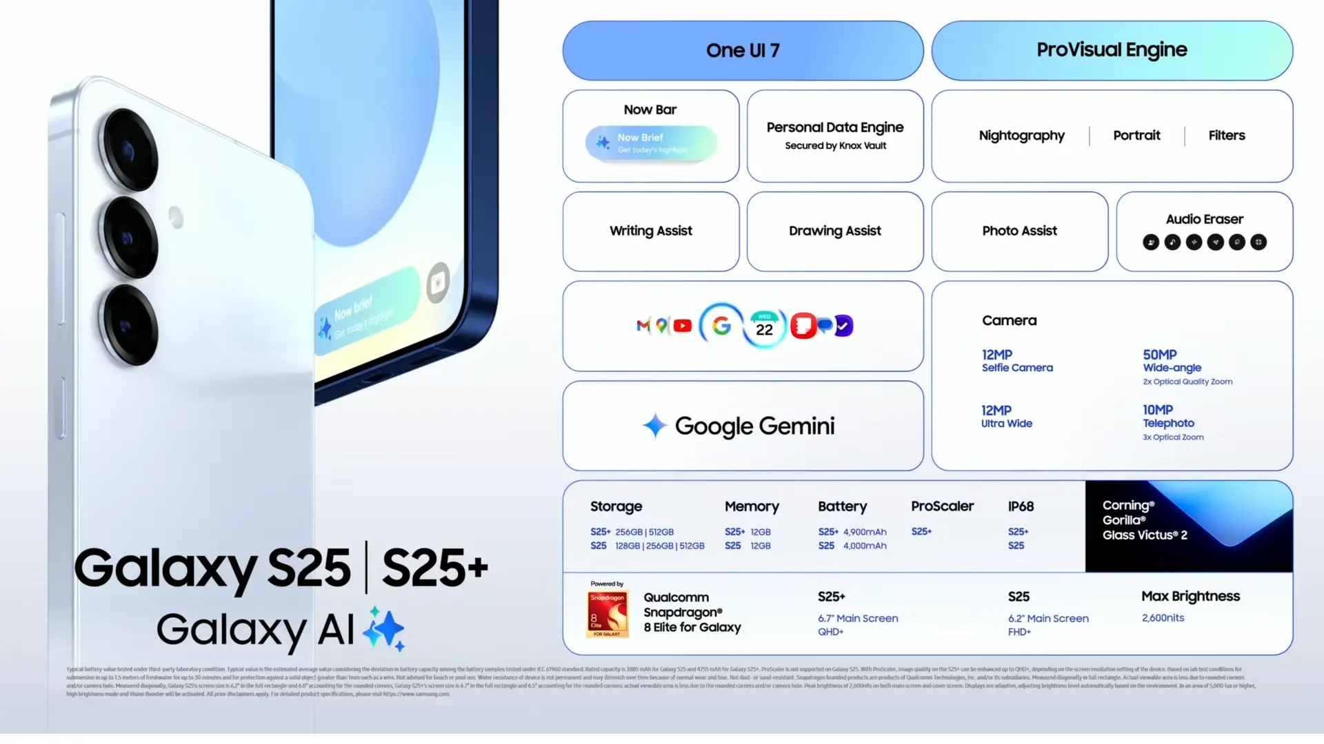Toggle the Now Brief notification display
This screenshot has width=1324, height=744.
coord(651,143)
